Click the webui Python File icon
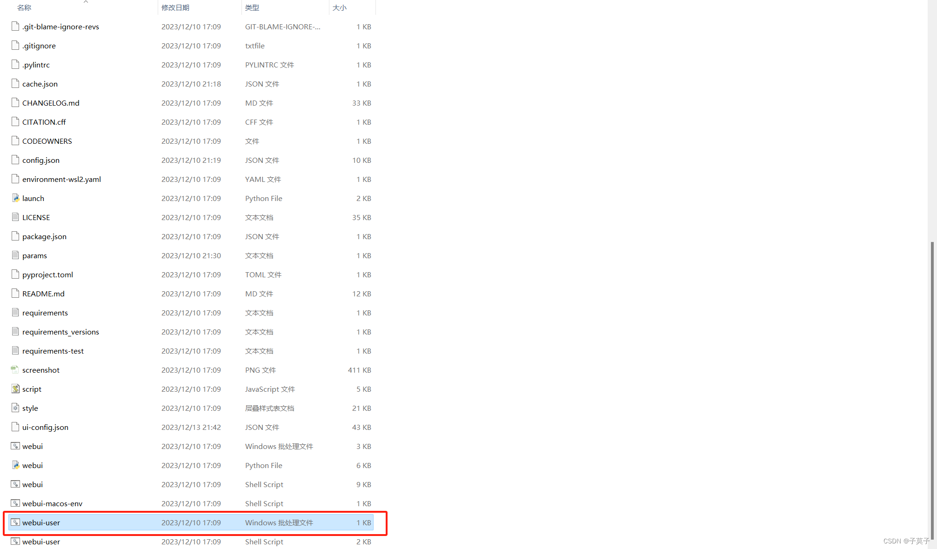937x549 pixels. pos(15,465)
